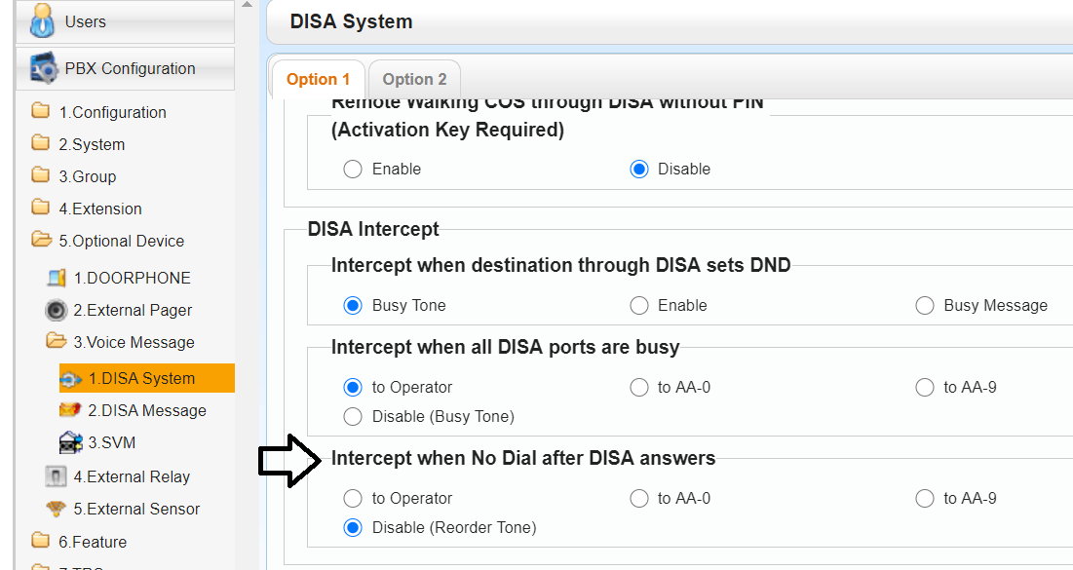Collapse the 5.Optional Device folder
The height and width of the screenshot is (570, 1073).
pyautogui.click(x=41, y=240)
